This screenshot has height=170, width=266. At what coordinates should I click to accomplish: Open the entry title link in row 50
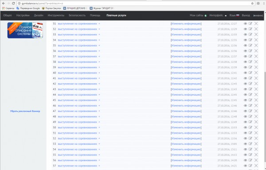(x=77, y=127)
